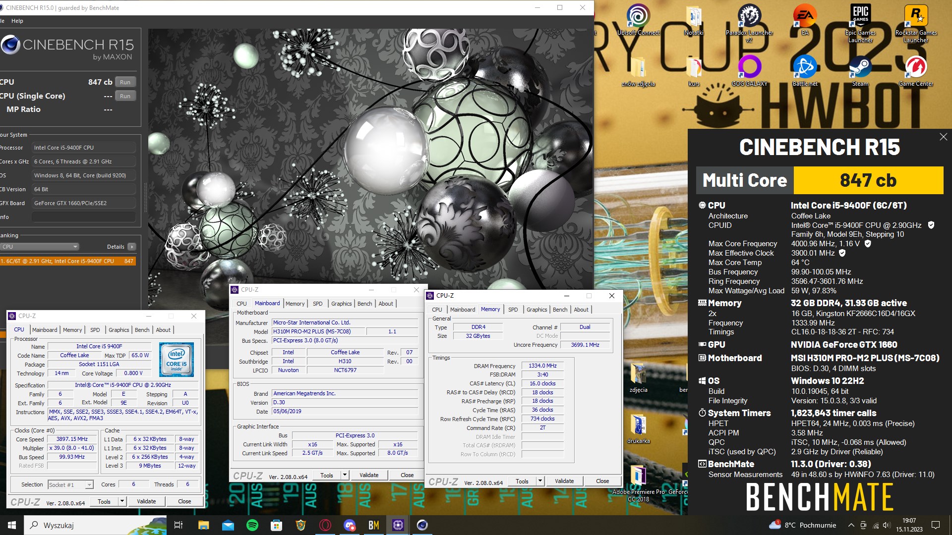Viewport: 952px width, 535px height.
Task: Open the kurs desktop folder
Action: pos(694,71)
